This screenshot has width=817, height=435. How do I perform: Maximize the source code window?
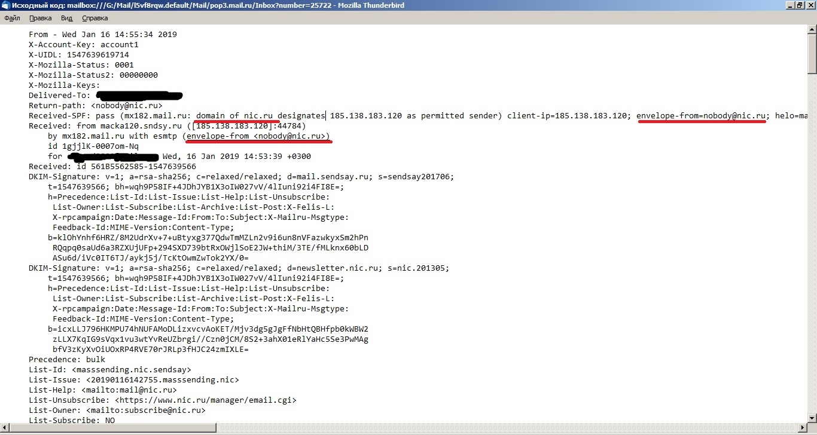799,5
